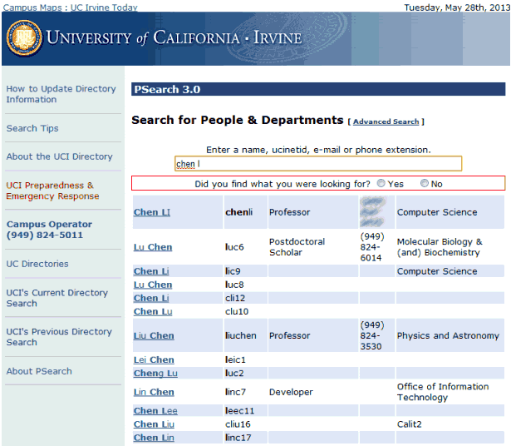This screenshot has height=446, width=511.
Task: Click the UC Irvine seal logo
Action: [24, 38]
